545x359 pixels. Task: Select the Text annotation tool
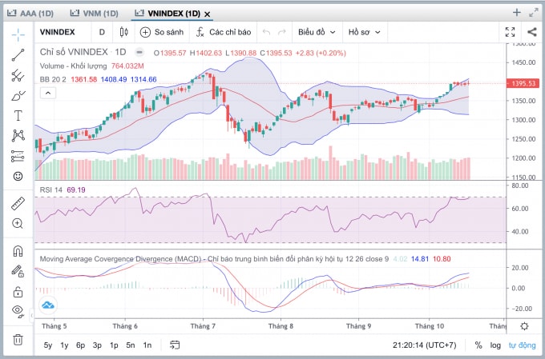tap(18, 115)
